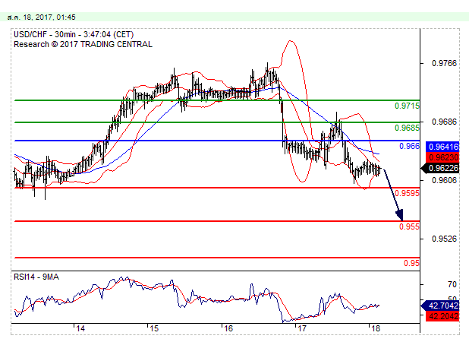
Task: Click the 0.9715 green resistance label
Action: (407, 106)
